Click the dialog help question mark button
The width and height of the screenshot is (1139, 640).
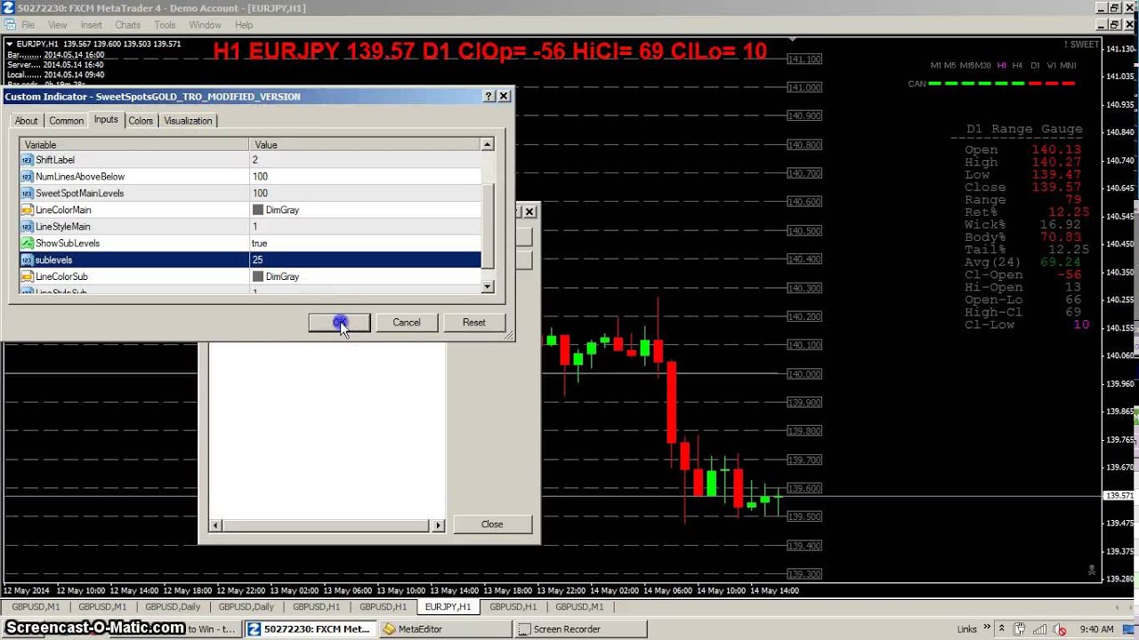(x=489, y=96)
